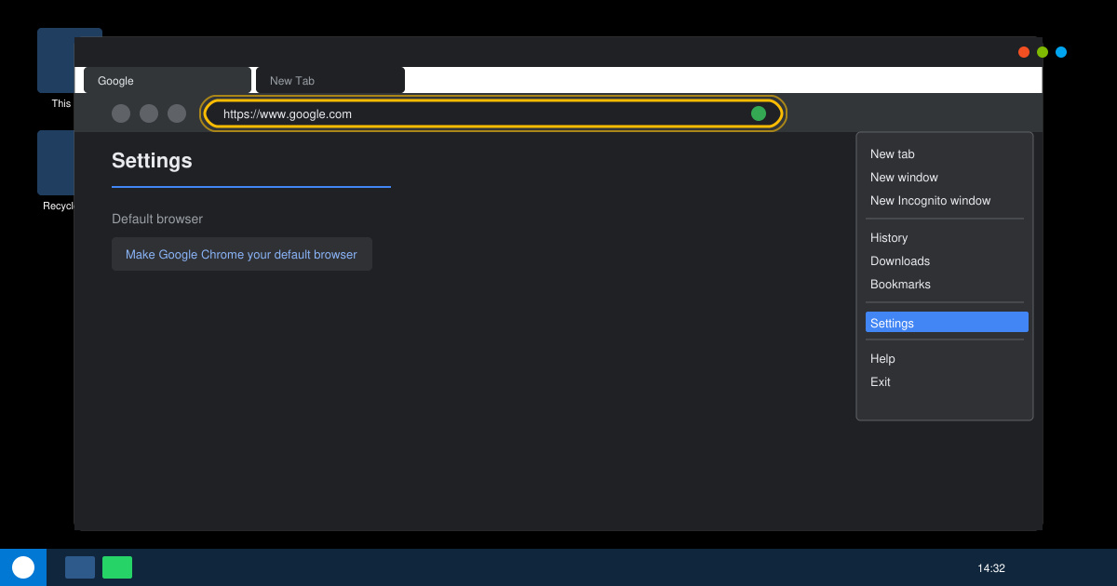Click the second gray navigation circle button
This screenshot has width=1117, height=586.
(x=149, y=113)
